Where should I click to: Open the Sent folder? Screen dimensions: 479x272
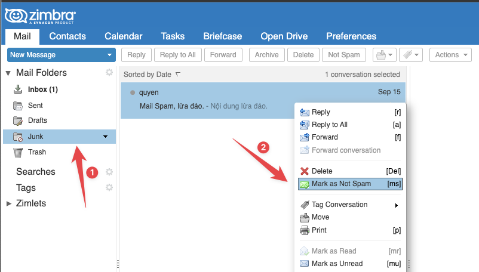35,106
